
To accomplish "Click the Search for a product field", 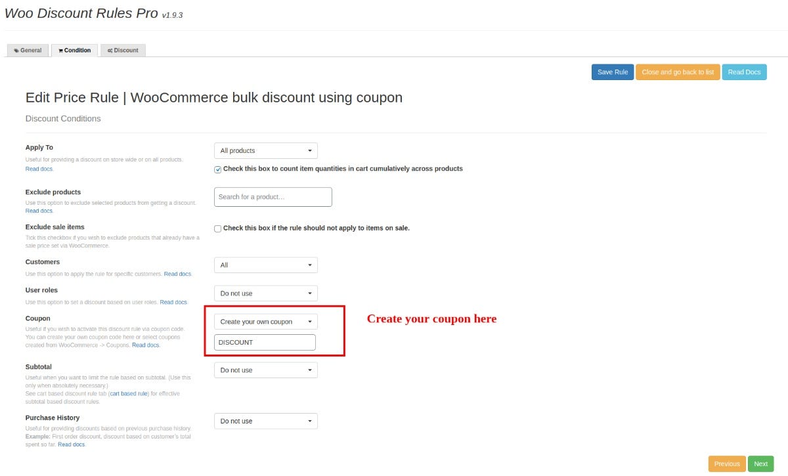I will point(273,197).
